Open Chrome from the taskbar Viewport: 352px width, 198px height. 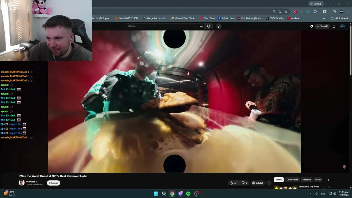[172, 194]
